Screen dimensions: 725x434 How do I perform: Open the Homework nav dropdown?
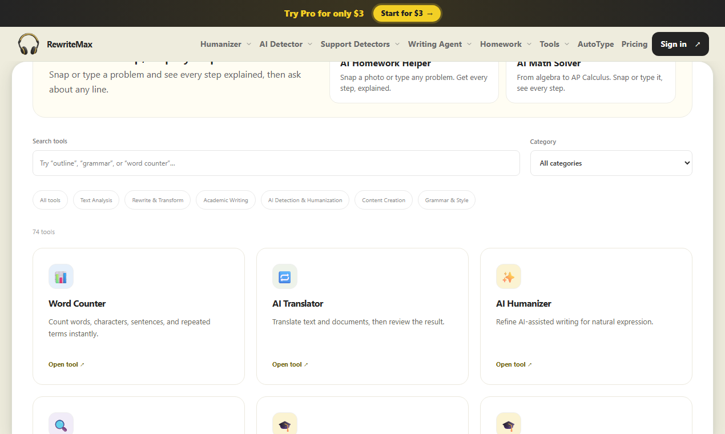click(x=506, y=44)
